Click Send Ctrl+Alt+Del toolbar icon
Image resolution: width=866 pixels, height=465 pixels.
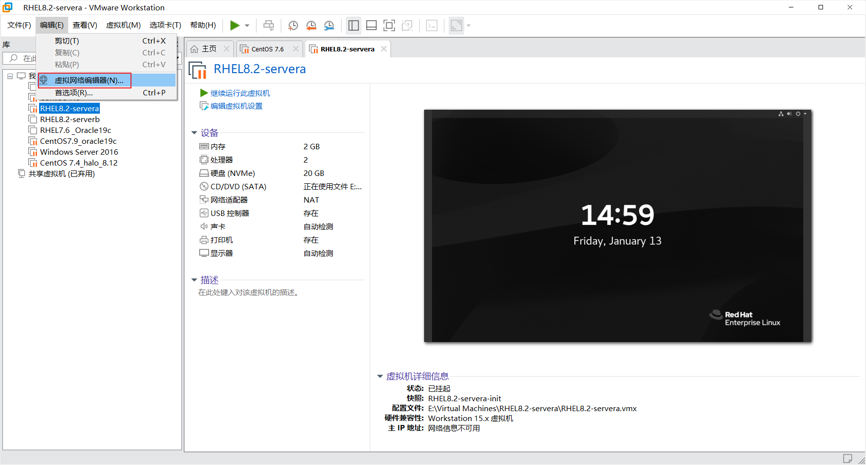tap(269, 25)
